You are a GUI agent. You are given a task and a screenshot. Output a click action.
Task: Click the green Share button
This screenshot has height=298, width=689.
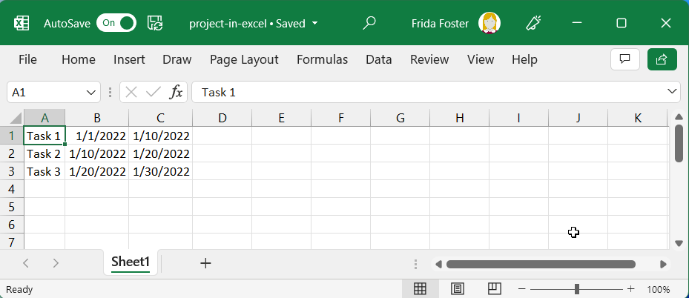(x=662, y=59)
